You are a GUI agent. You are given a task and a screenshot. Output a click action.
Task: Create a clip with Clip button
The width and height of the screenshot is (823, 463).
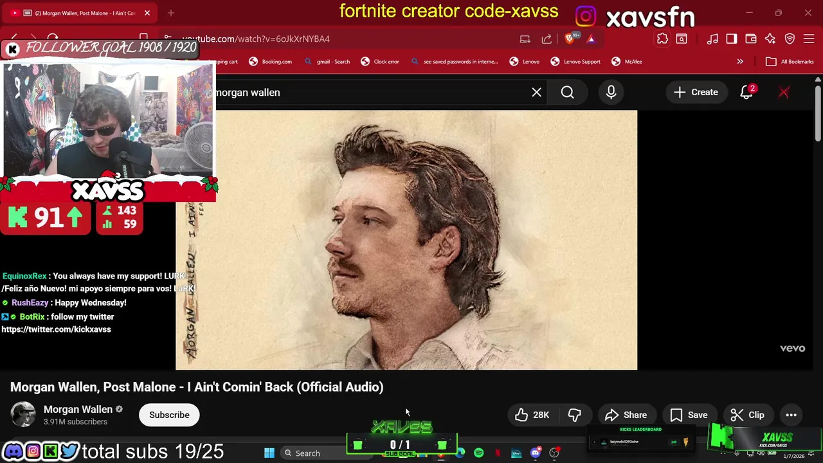point(748,415)
